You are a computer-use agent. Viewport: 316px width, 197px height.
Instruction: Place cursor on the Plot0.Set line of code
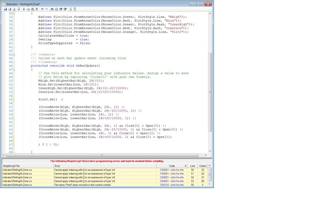click(x=48, y=99)
